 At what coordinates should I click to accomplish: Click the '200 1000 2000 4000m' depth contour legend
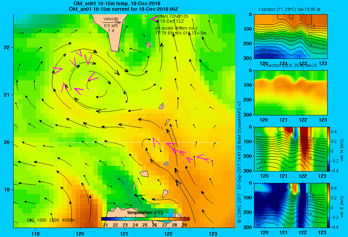[50, 220]
